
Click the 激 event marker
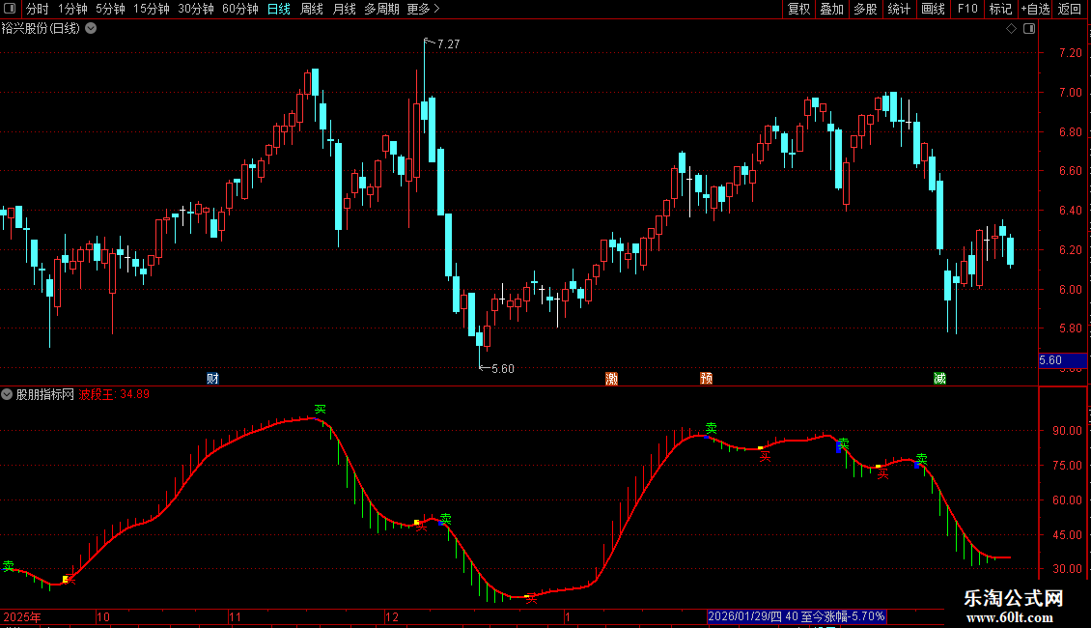pyautogui.click(x=611, y=378)
